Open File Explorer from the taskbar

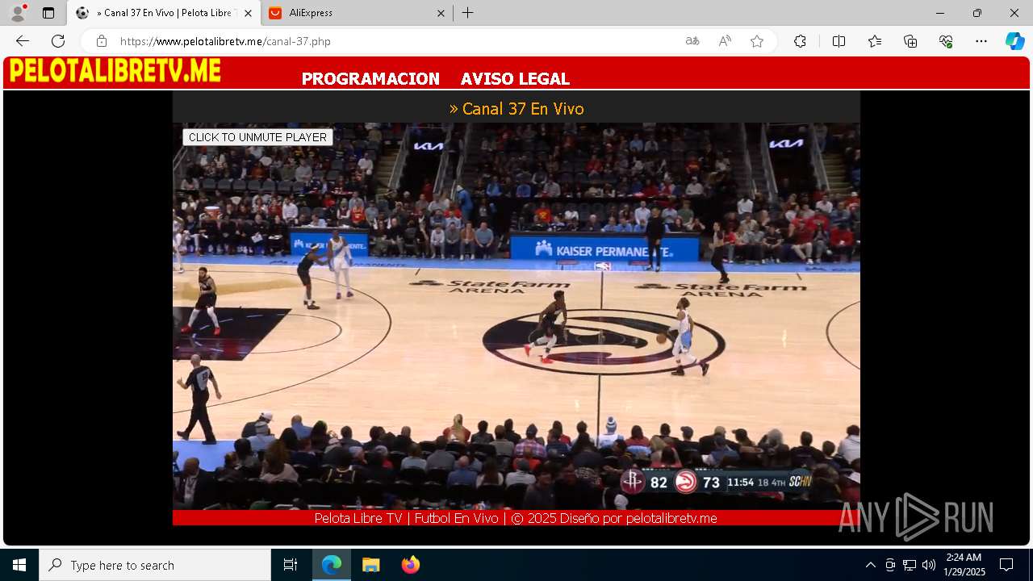[x=370, y=565]
